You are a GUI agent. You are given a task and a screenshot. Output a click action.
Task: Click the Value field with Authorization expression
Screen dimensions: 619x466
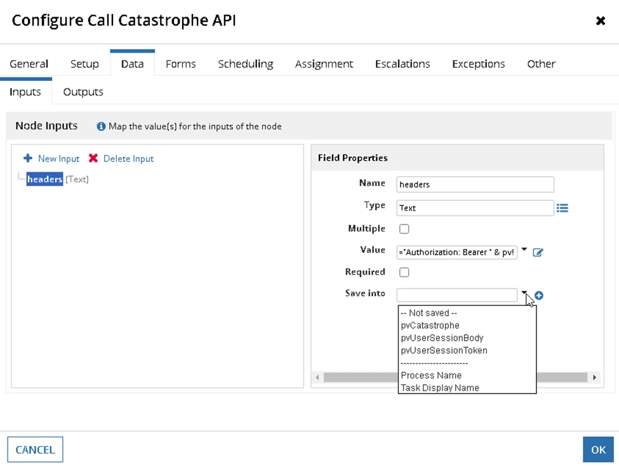tap(456, 252)
